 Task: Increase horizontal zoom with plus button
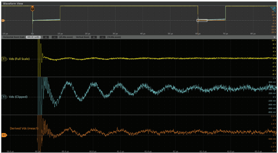click(46, 37)
